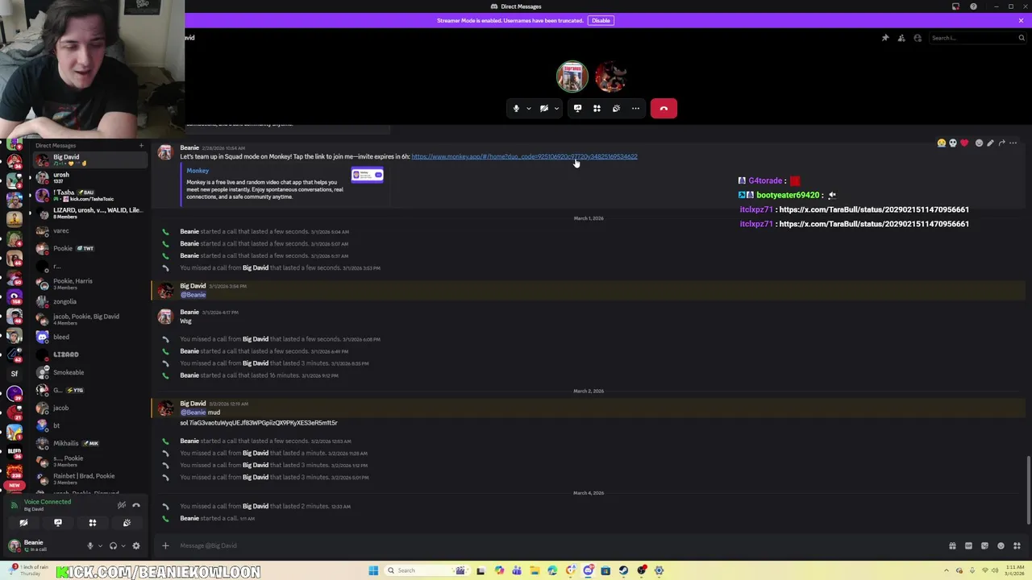Mute microphone in call controls
The height and width of the screenshot is (580, 1032).
click(516, 108)
